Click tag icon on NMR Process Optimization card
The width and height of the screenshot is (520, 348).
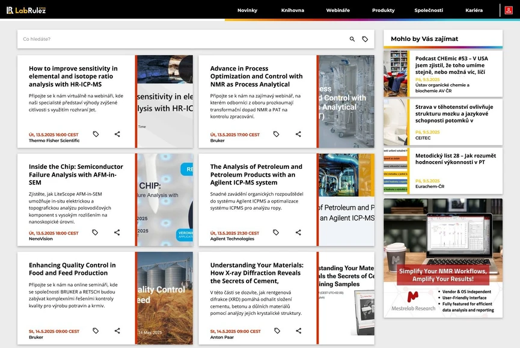point(277,134)
